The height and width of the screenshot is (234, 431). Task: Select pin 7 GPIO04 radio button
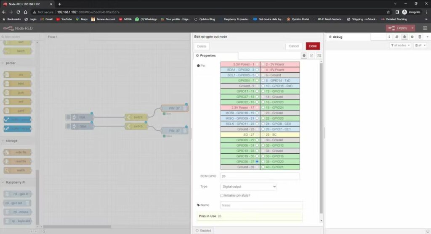257,80
